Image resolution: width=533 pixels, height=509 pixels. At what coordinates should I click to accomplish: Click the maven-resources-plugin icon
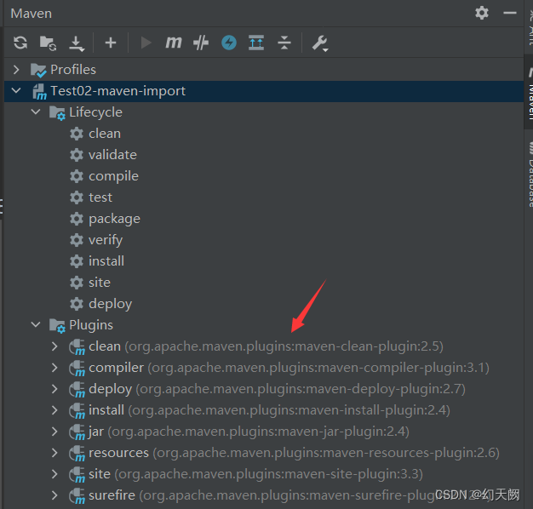(x=77, y=454)
